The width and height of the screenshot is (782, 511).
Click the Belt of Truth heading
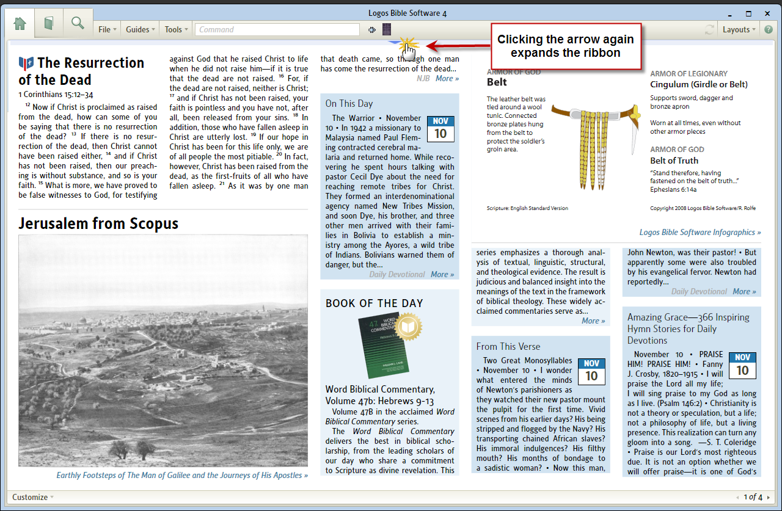tap(674, 161)
